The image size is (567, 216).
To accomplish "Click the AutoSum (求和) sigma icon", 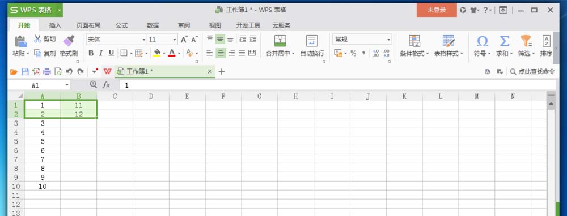I will 504,41.
